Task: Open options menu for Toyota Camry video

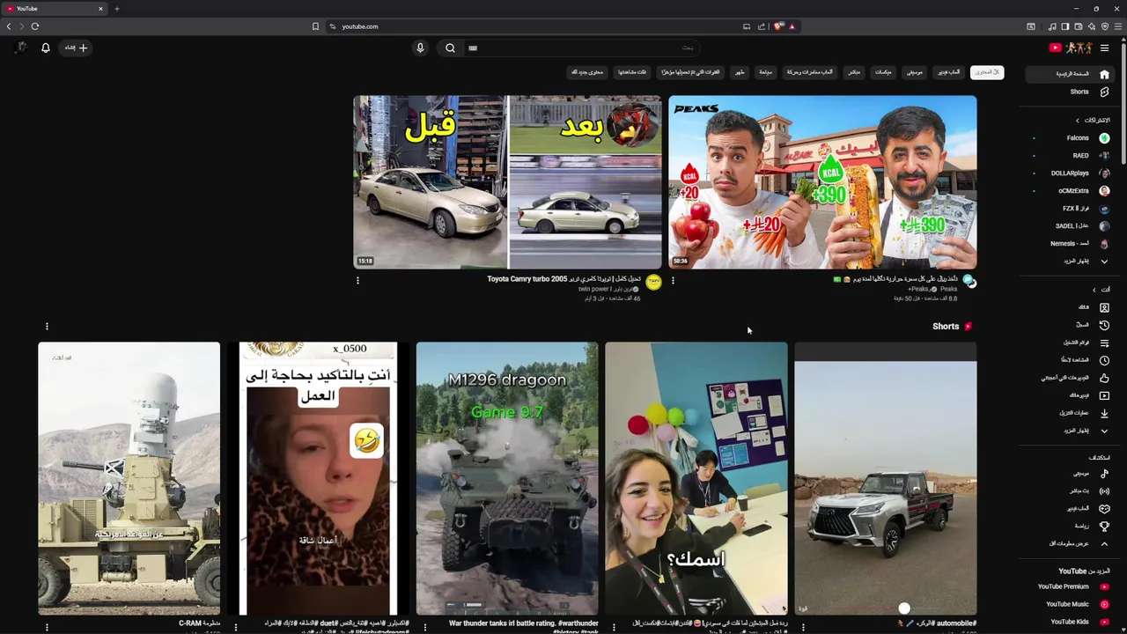Action: 357,281
